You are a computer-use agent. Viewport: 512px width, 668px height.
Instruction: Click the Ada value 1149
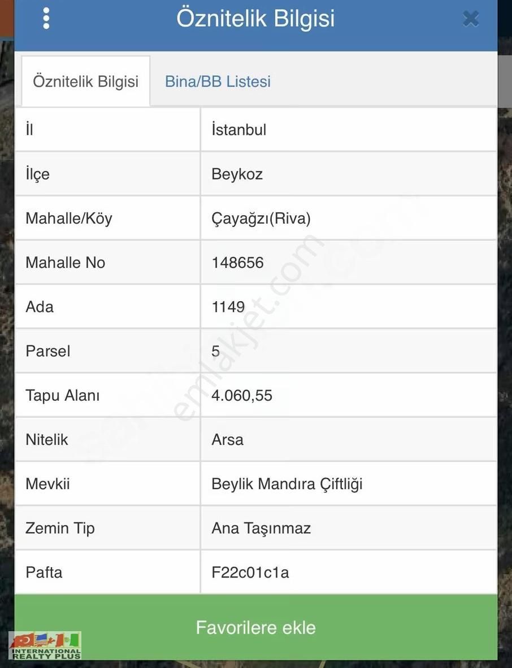[x=228, y=307]
